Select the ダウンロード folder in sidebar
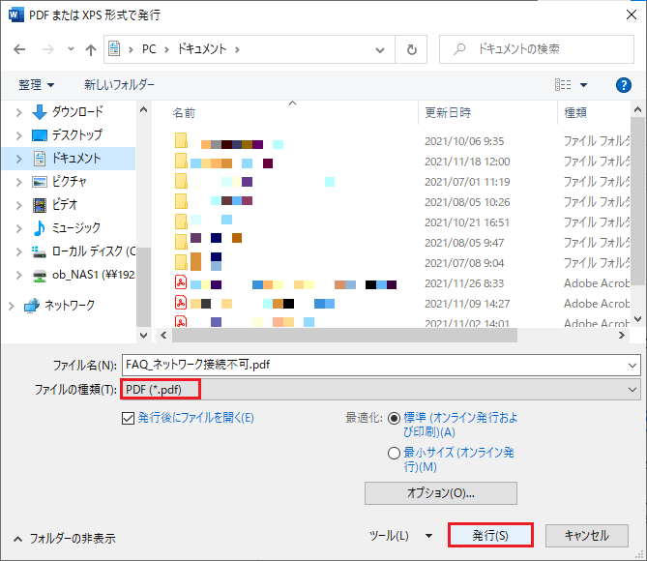 [77, 111]
